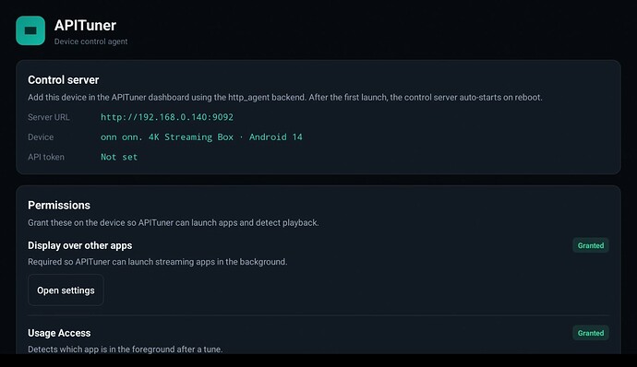637x367 pixels.
Task: Click the Display over other apps title
Action: click(80, 245)
